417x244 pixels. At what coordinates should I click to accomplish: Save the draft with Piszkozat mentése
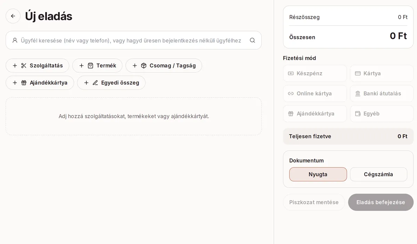coord(314,202)
